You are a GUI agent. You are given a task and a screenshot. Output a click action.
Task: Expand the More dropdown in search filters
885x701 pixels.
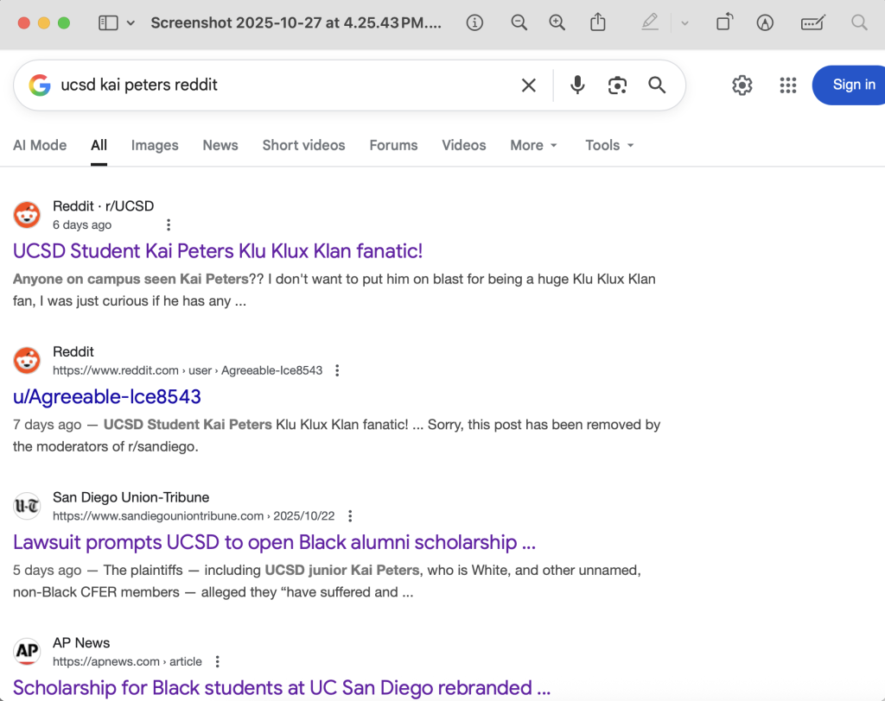(x=533, y=145)
